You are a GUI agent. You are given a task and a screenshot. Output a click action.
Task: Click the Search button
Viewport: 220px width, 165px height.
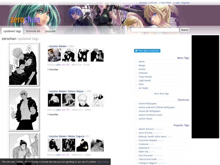pyautogui.click(x=185, y=30)
